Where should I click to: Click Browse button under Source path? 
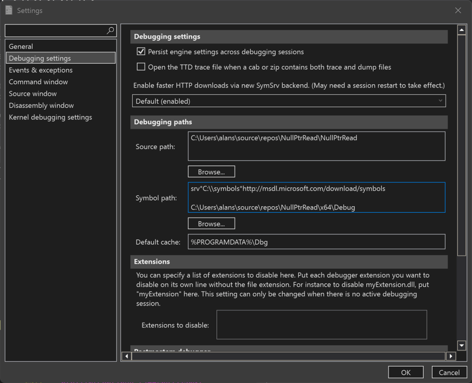pyautogui.click(x=211, y=172)
